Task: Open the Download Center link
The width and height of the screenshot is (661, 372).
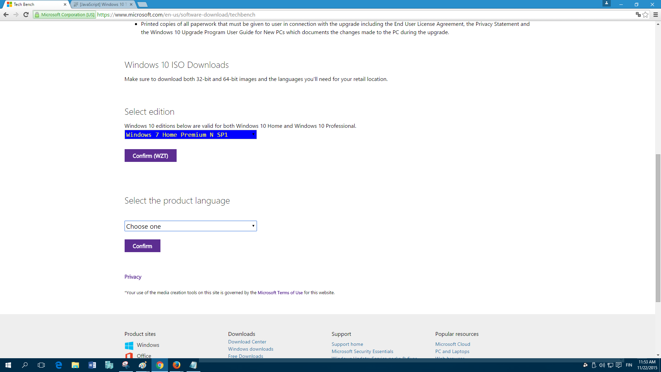Action: click(247, 342)
